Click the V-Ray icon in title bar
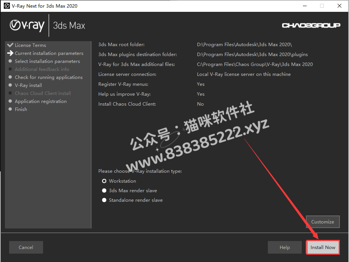This screenshot has width=349, height=262. coord(7,6)
